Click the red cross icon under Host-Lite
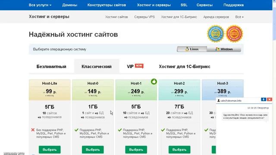This screenshot has width=276, height=155. pos(33,130)
